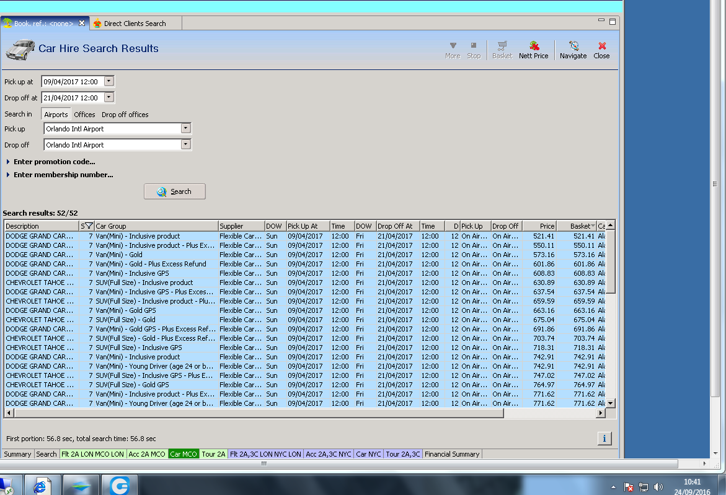Select Offices search option

click(84, 114)
